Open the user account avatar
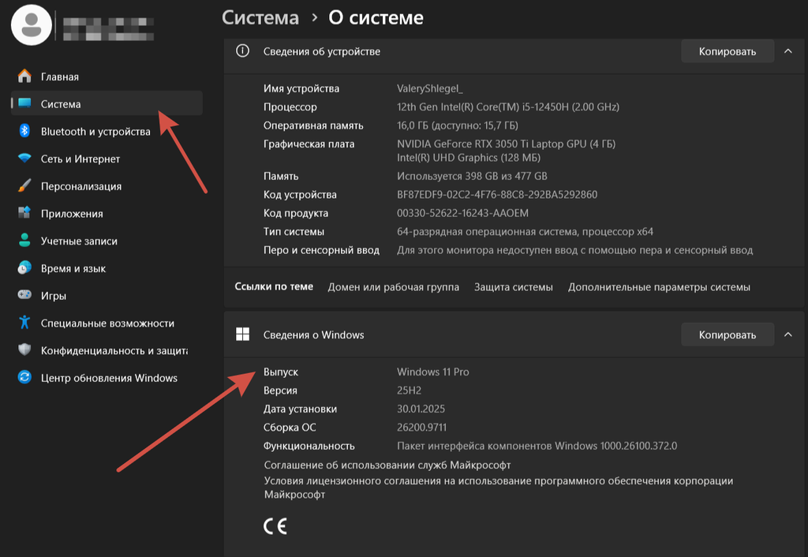Screen dimensions: 808x557 [x=32, y=24]
